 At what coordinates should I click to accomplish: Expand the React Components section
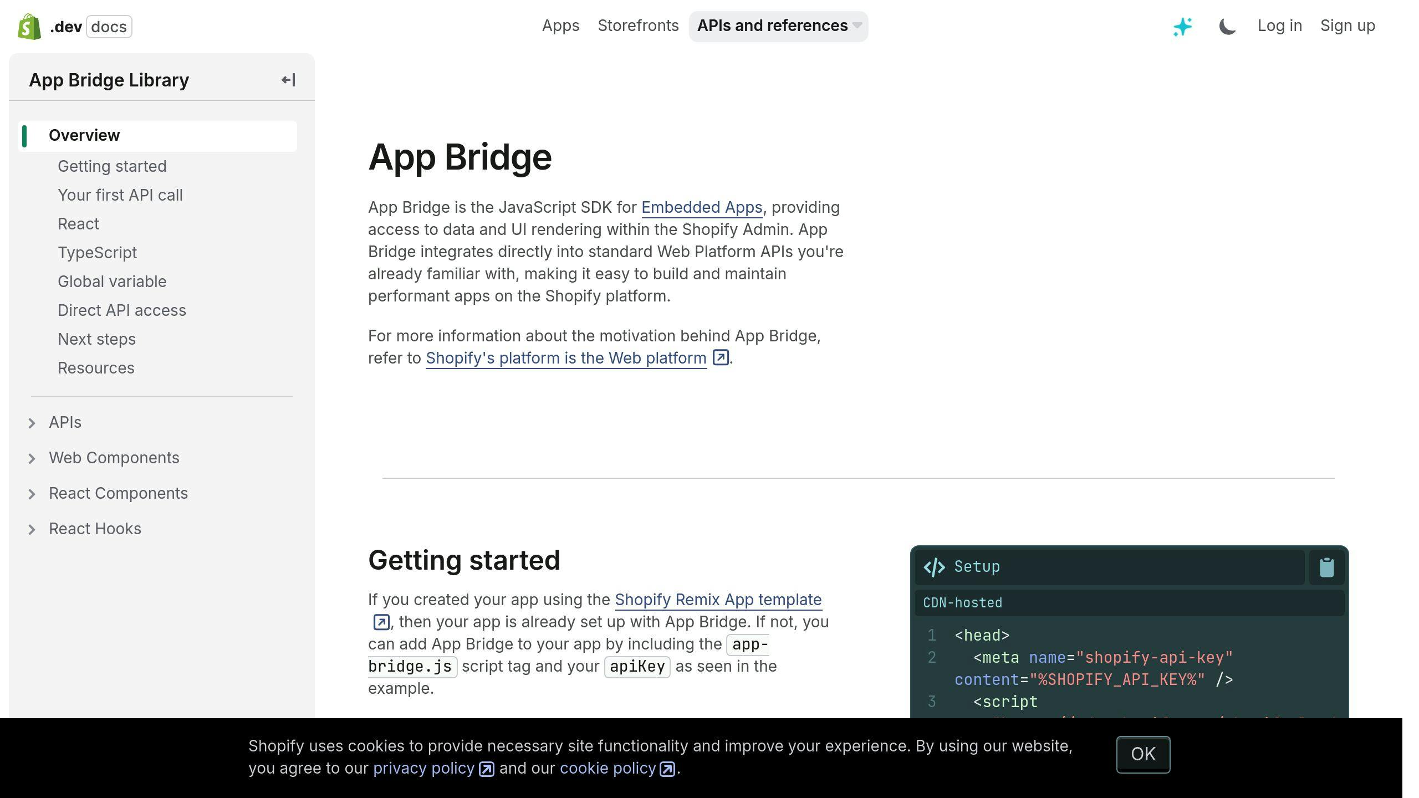pyautogui.click(x=32, y=494)
